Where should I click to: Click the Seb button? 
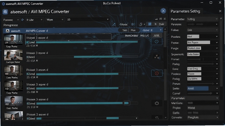(125, 30)
